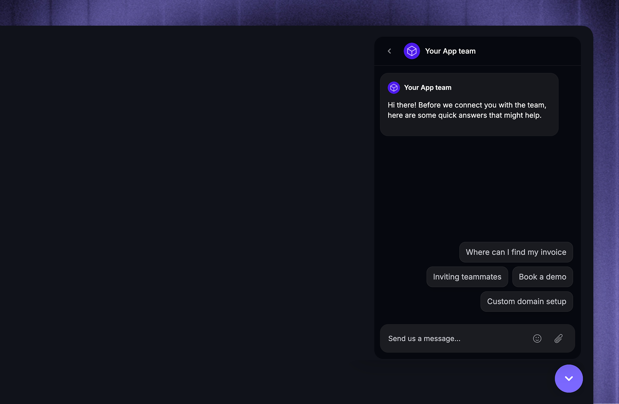Choose 'Where can I find my invoice'
Image resolution: width=619 pixels, height=404 pixels.
click(516, 252)
